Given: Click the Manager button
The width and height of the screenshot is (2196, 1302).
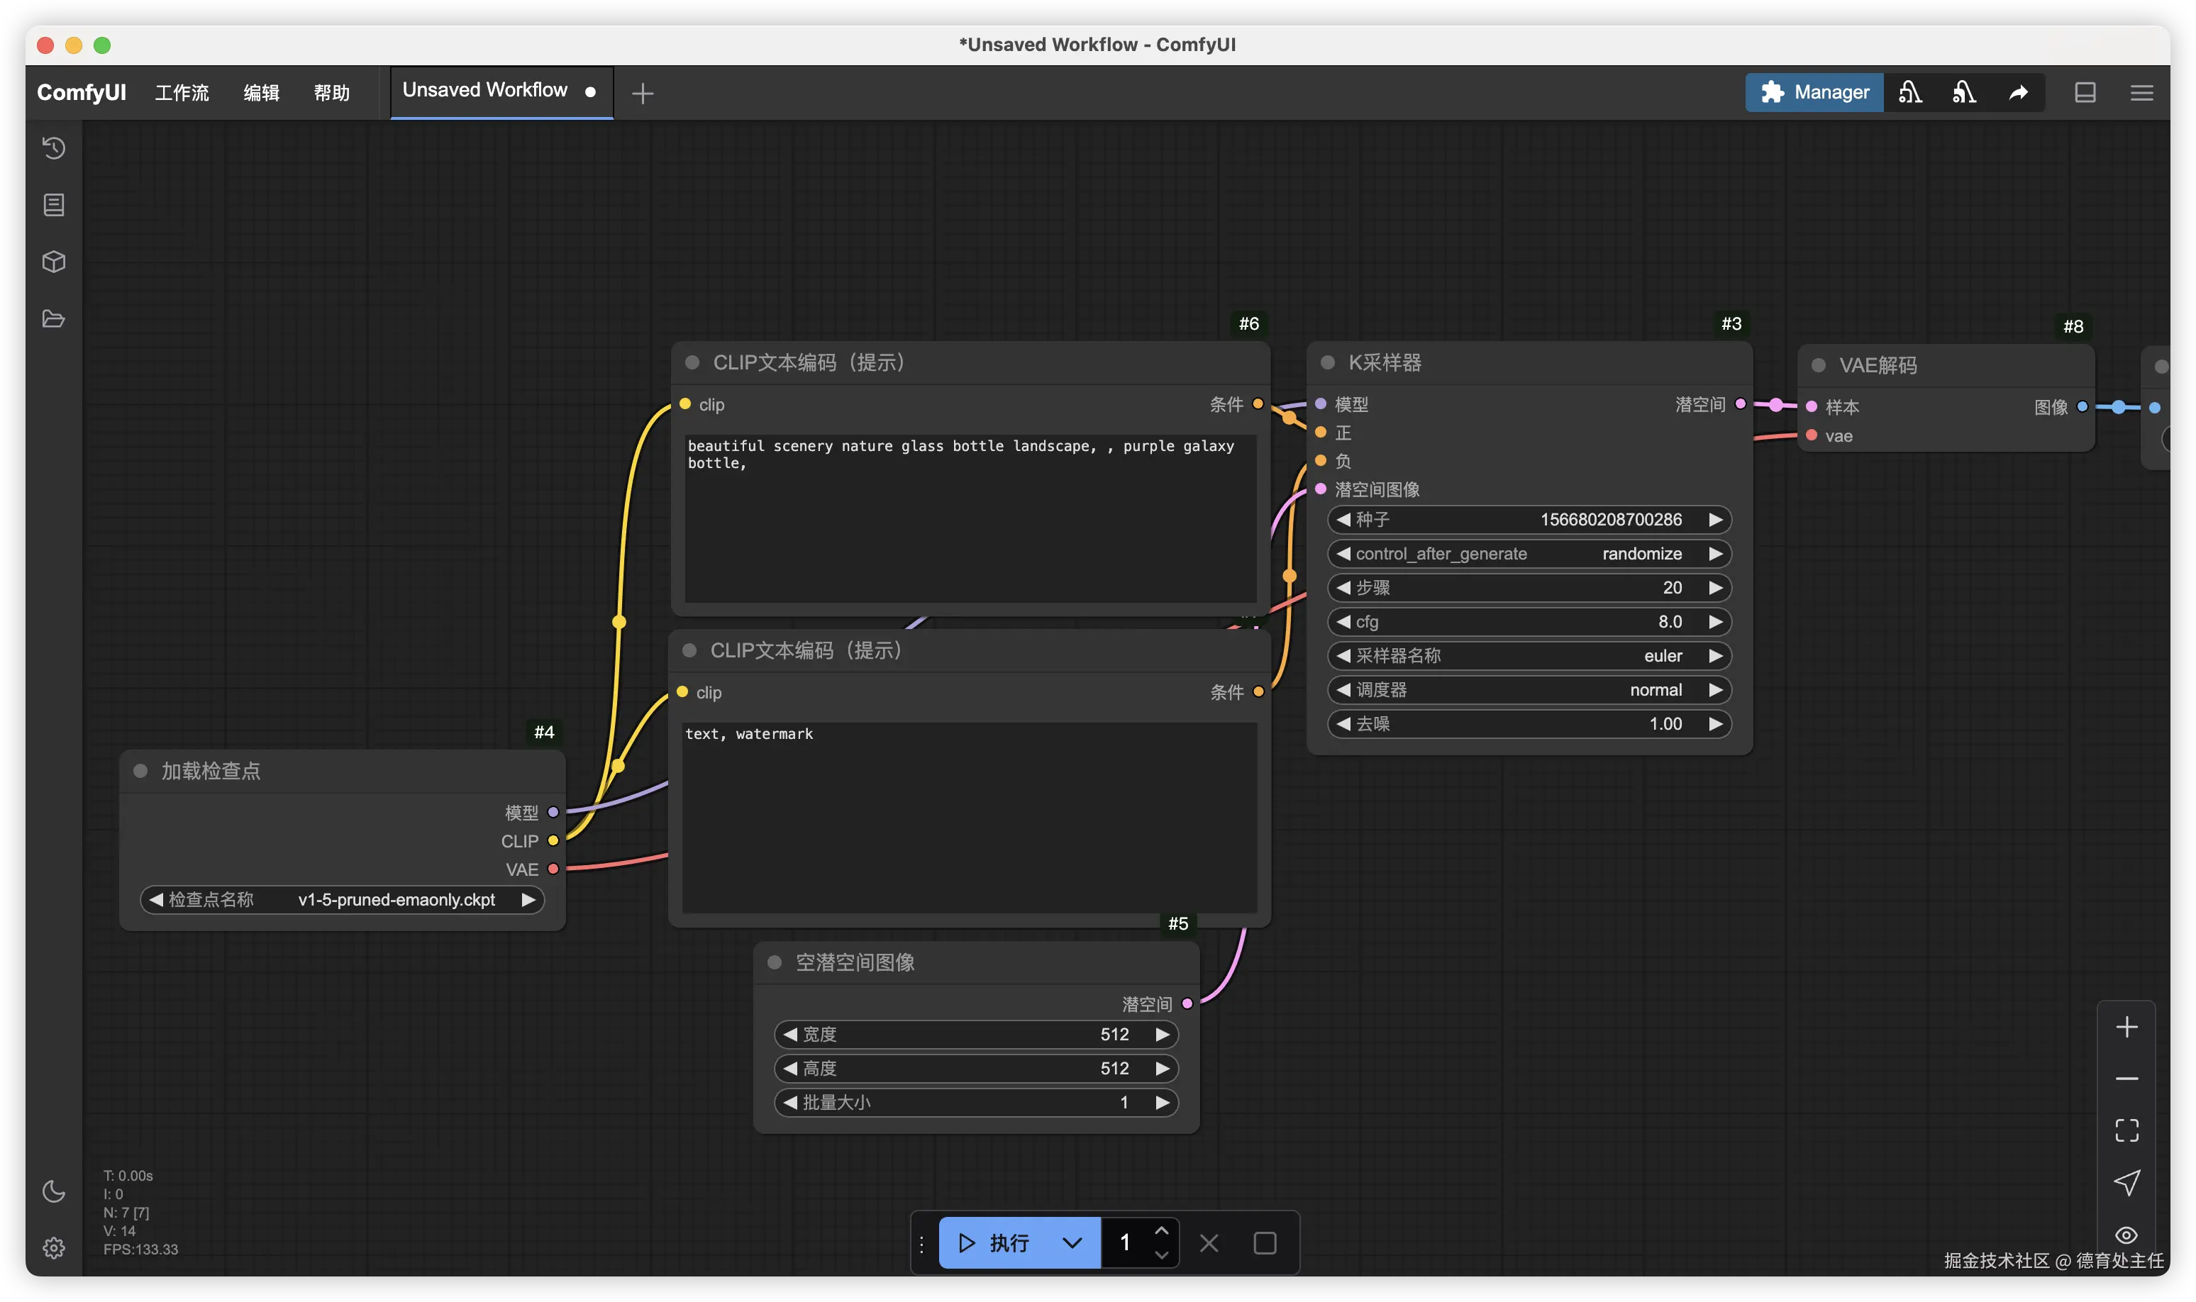Looking at the screenshot, I should click(1814, 92).
